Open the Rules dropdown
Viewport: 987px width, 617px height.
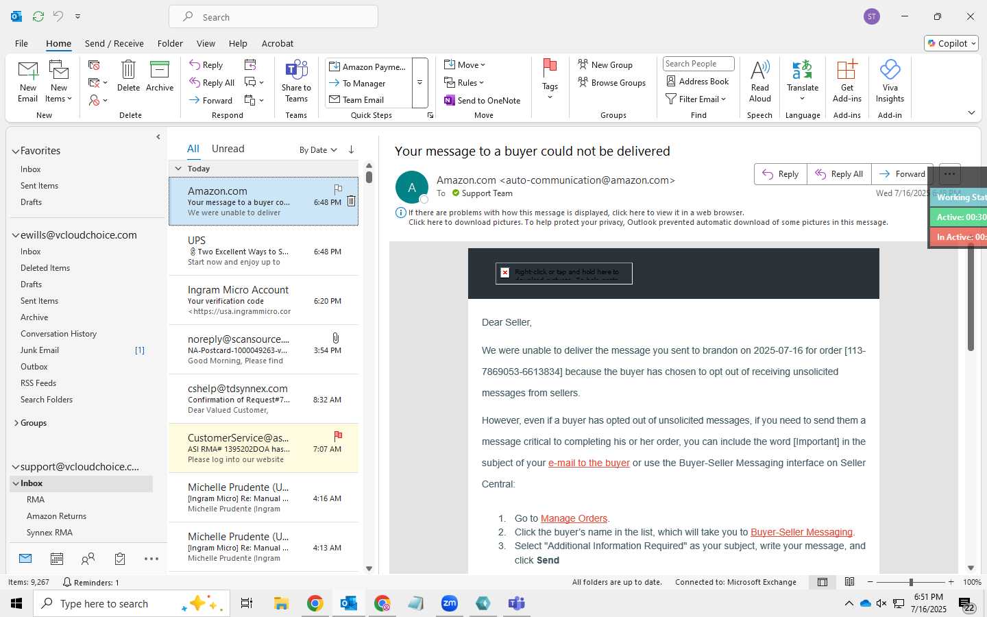(x=465, y=82)
